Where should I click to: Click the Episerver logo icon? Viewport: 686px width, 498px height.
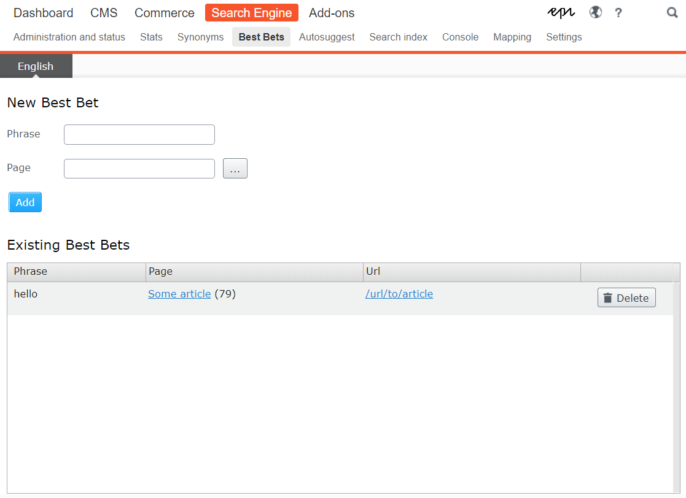[561, 13]
